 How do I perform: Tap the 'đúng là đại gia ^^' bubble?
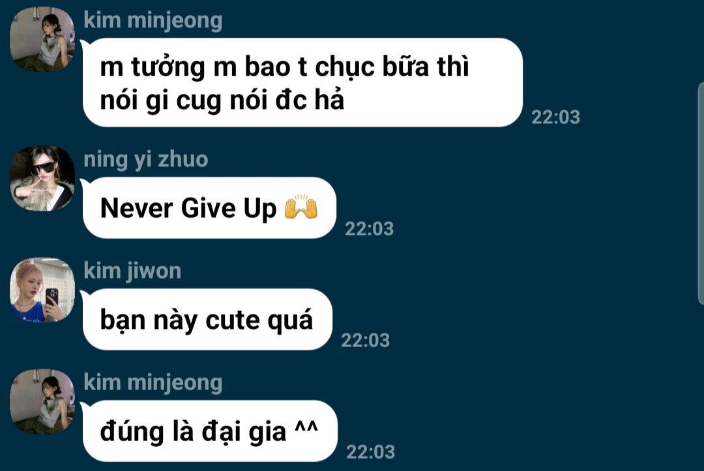click(210, 431)
